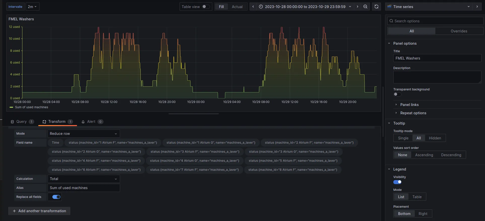485x221 pixels.
Task: Switch to the Alert tab
Action: (x=92, y=122)
